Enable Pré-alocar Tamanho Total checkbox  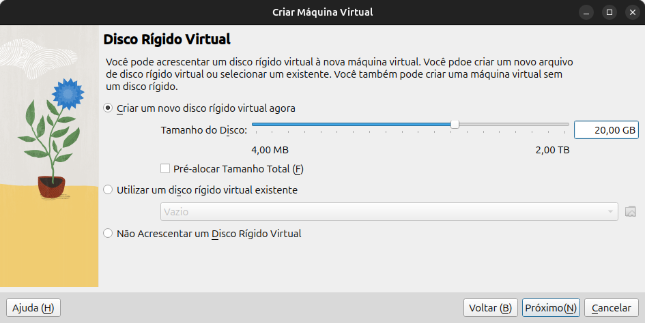click(165, 168)
